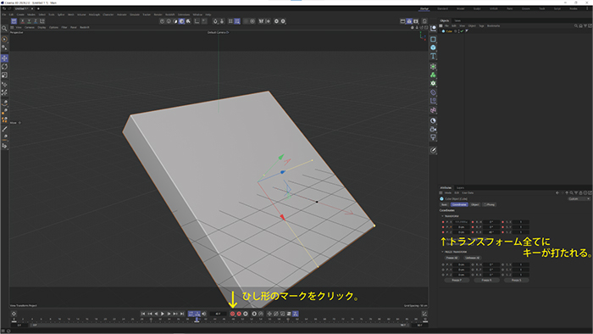Open the Custom dropdown in Attributes
The width and height of the screenshot is (593, 334).
[x=579, y=198]
